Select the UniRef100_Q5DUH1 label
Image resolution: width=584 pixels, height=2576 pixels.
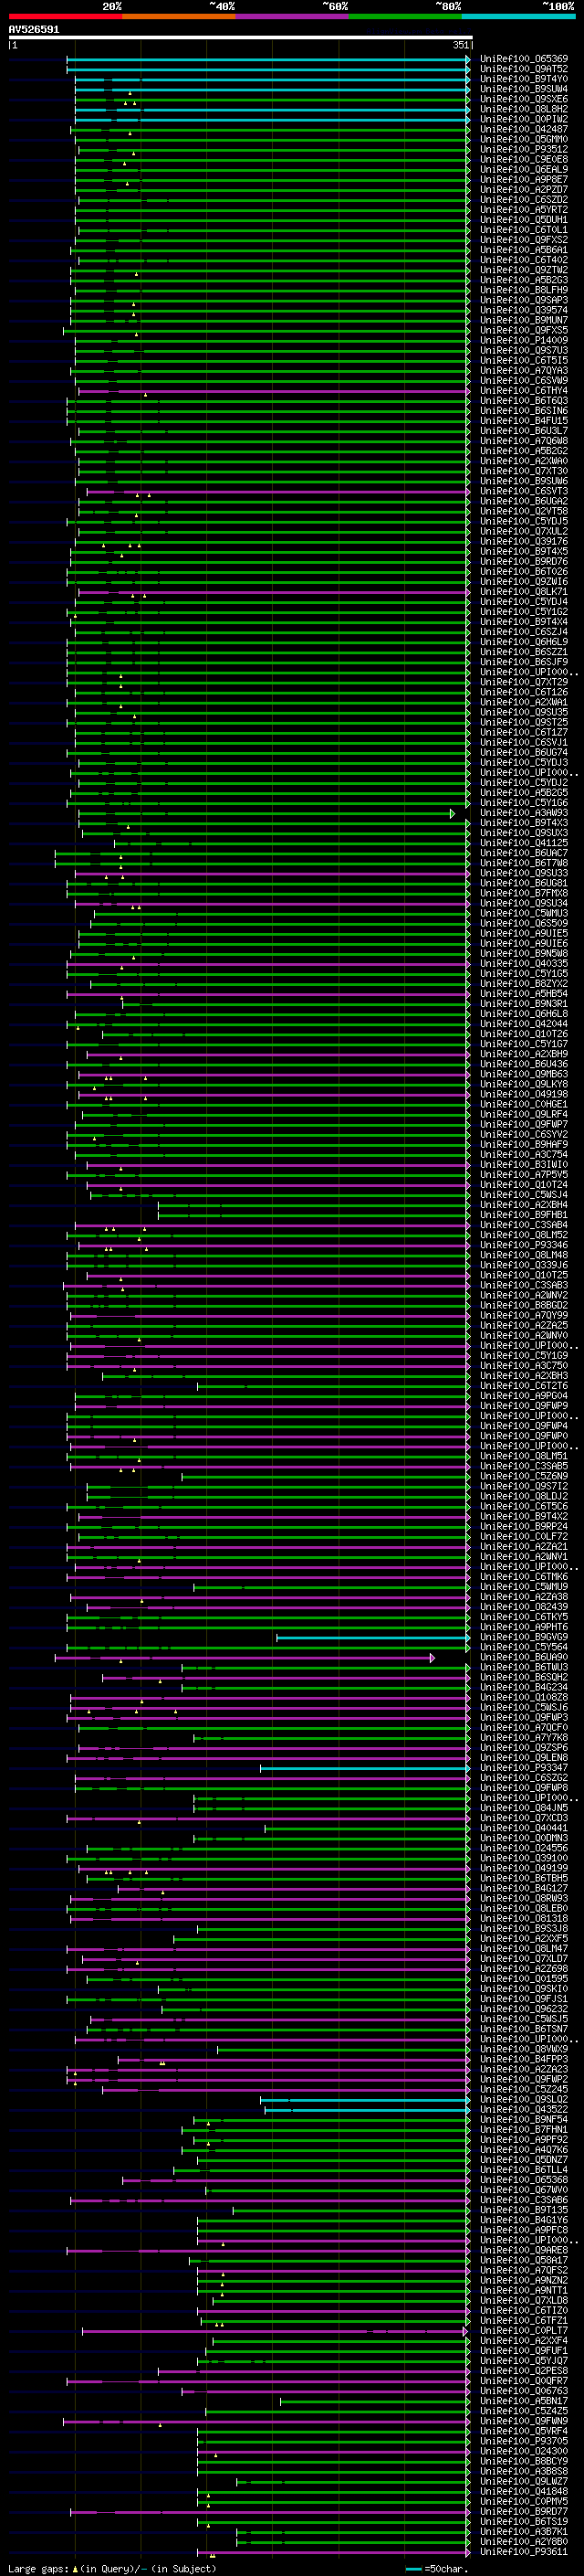(x=523, y=219)
